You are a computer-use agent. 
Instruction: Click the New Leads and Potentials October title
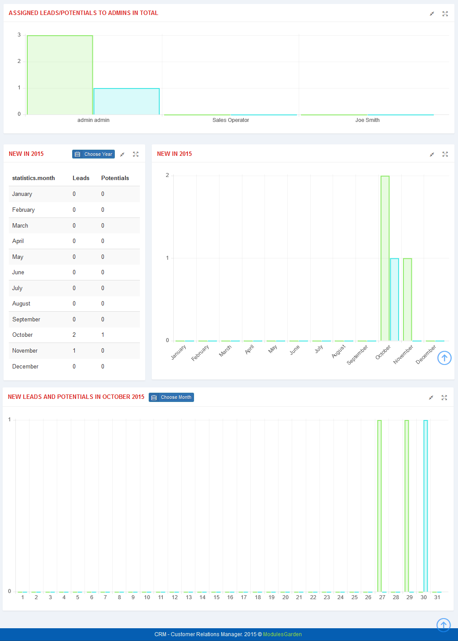[x=76, y=397]
